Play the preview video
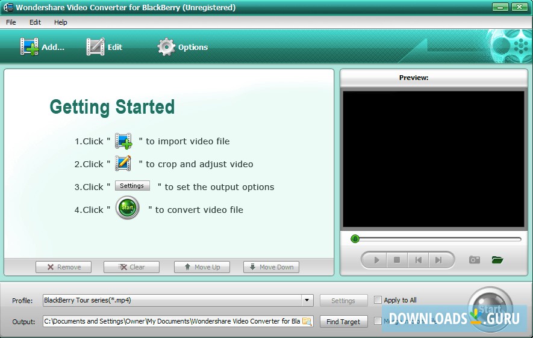This screenshot has height=338, width=533. click(376, 260)
